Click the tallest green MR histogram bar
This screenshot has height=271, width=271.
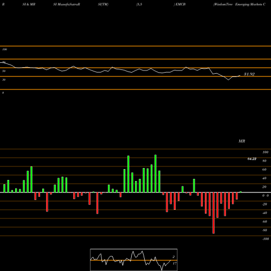(x=156, y=173)
